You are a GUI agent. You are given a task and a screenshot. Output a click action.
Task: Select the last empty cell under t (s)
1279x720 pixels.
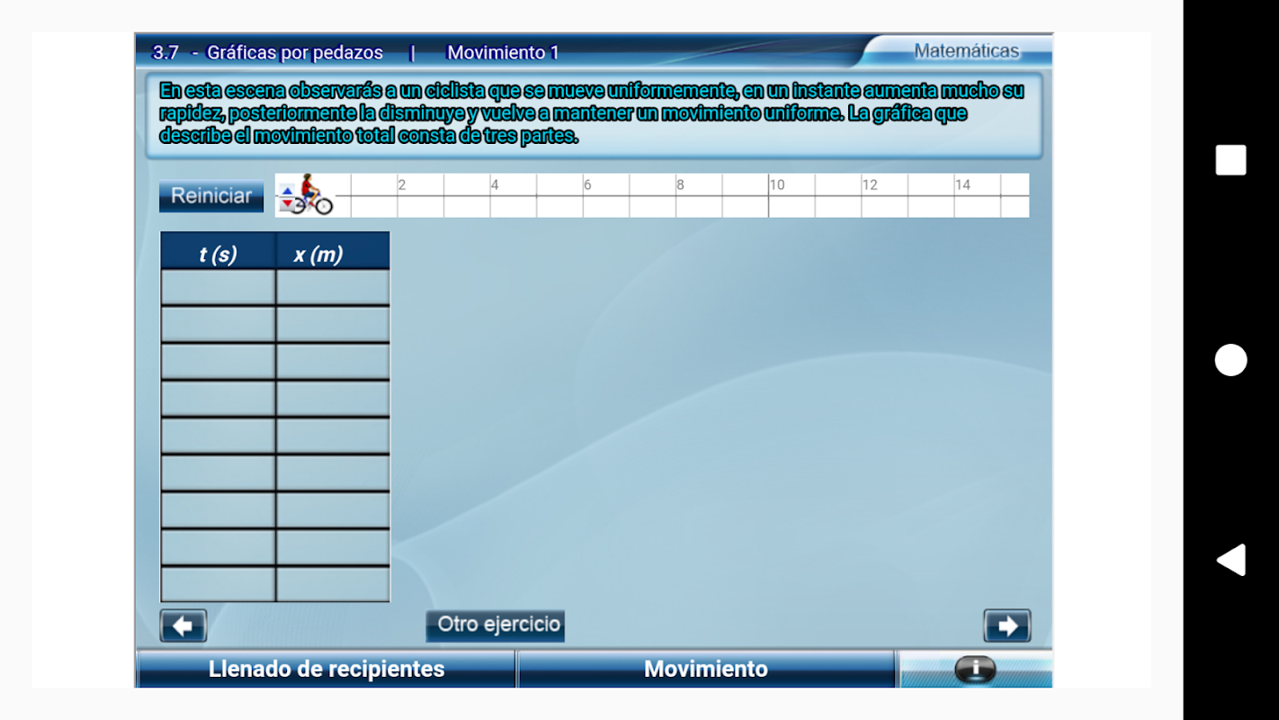pyautogui.click(x=219, y=584)
